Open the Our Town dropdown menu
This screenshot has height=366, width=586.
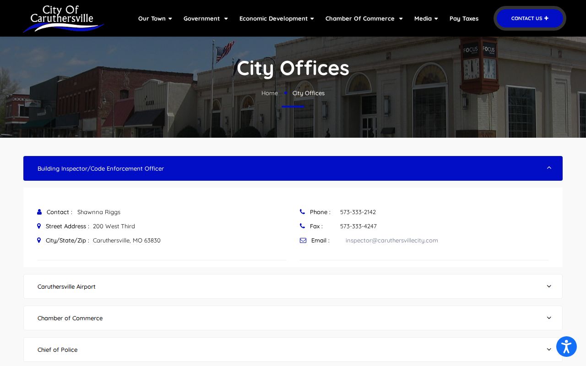pyautogui.click(x=155, y=18)
